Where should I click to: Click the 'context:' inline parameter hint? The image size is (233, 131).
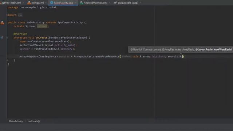(126, 56)
